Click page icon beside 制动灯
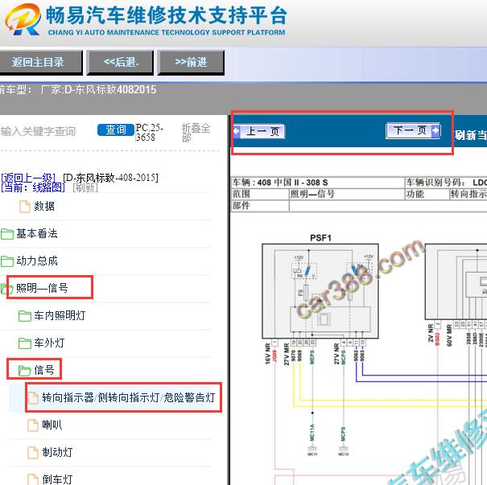The height and width of the screenshot is (485, 487). tap(33, 452)
